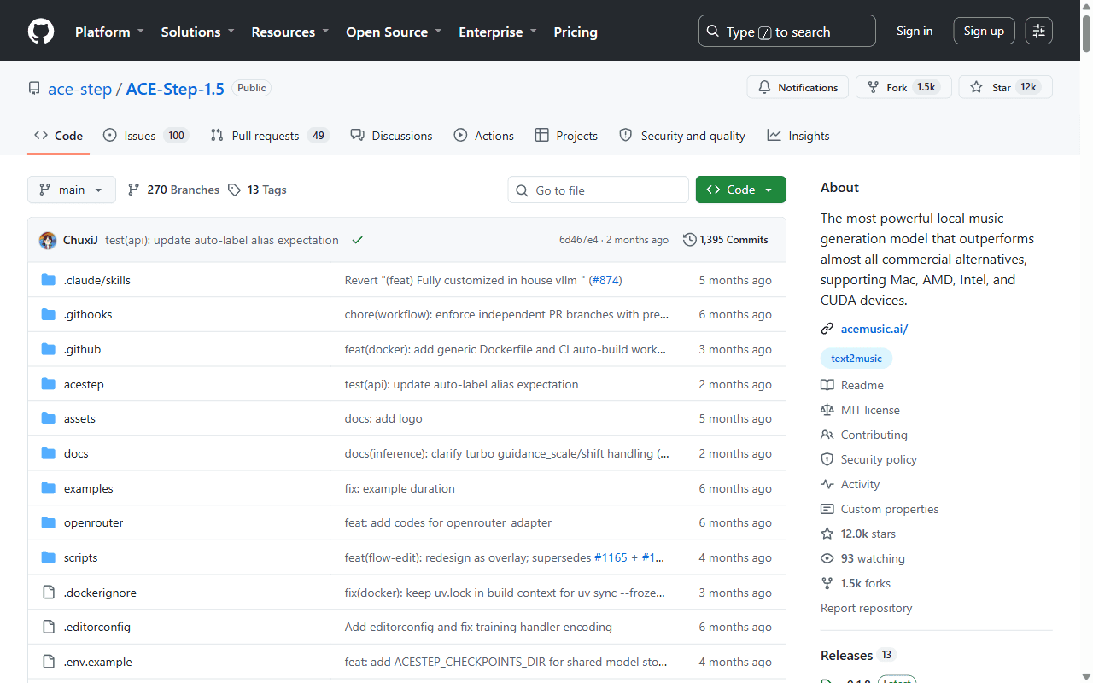Click the page vertical scrollbar thumb
This screenshot has width=1093, height=683.
point(1086,36)
